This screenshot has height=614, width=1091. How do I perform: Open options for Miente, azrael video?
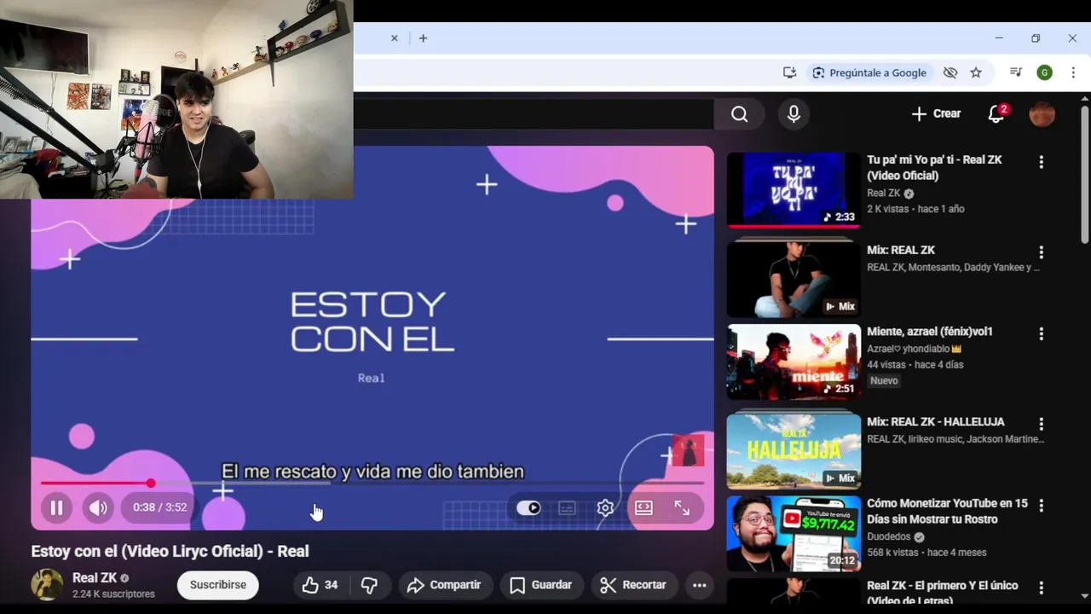click(x=1041, y=333)
